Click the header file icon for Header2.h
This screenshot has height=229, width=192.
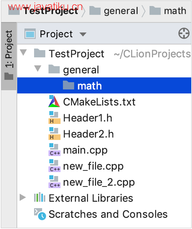55,134
